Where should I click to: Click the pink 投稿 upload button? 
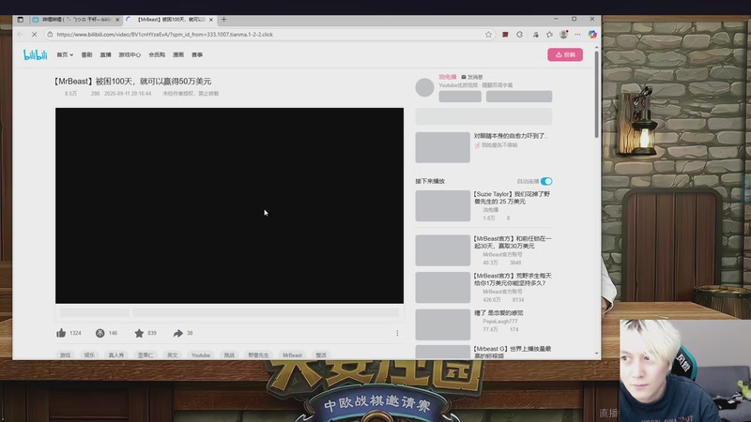[565, 54]
